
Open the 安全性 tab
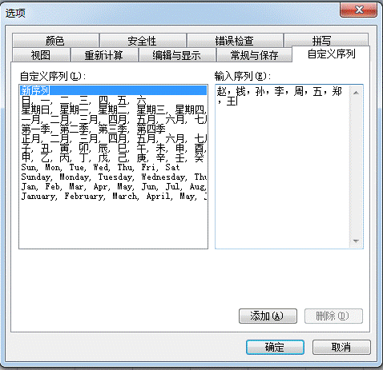point(143,41)
